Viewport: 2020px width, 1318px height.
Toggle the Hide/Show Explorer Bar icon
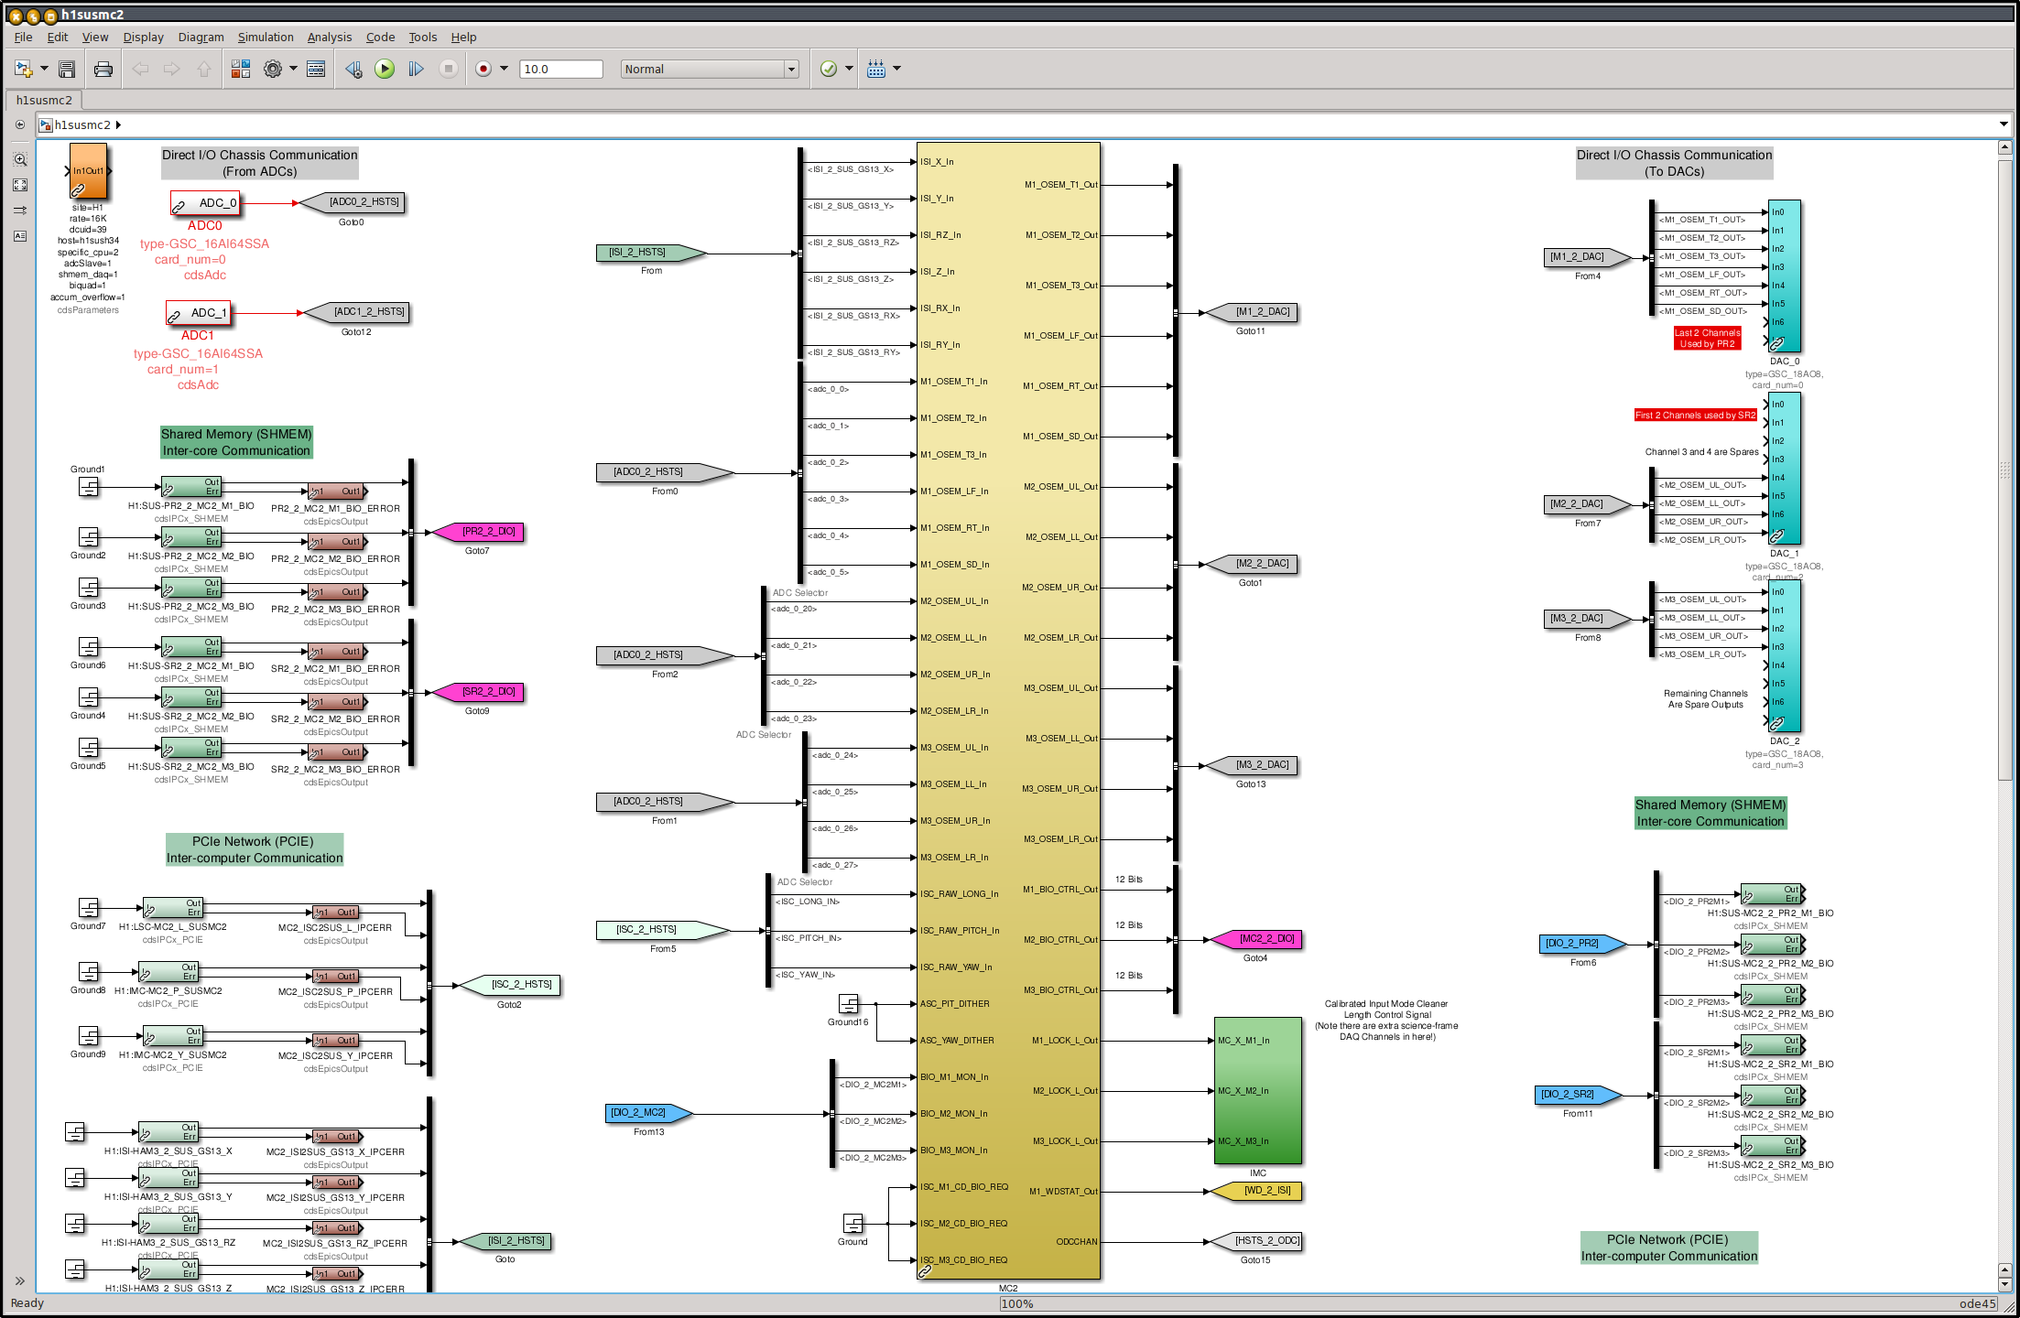point(20,124)
